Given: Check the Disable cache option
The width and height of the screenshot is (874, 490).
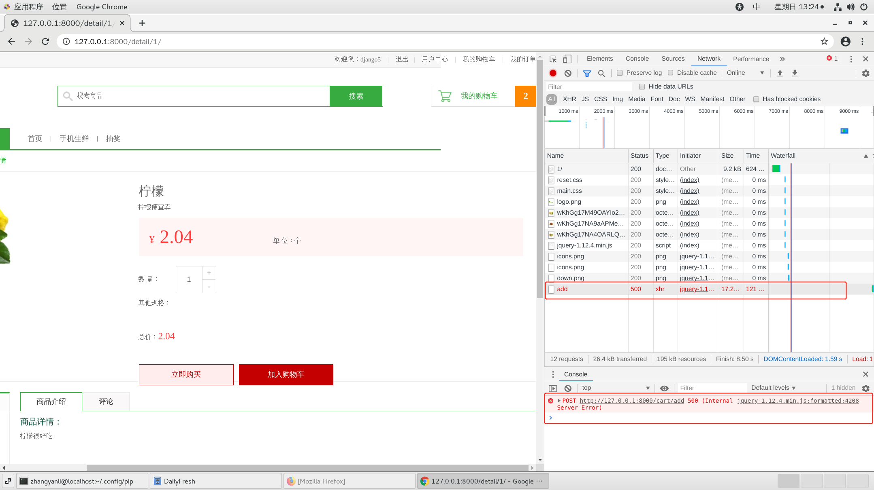Looking at the screenshot, I should click(x=671, y=73).
